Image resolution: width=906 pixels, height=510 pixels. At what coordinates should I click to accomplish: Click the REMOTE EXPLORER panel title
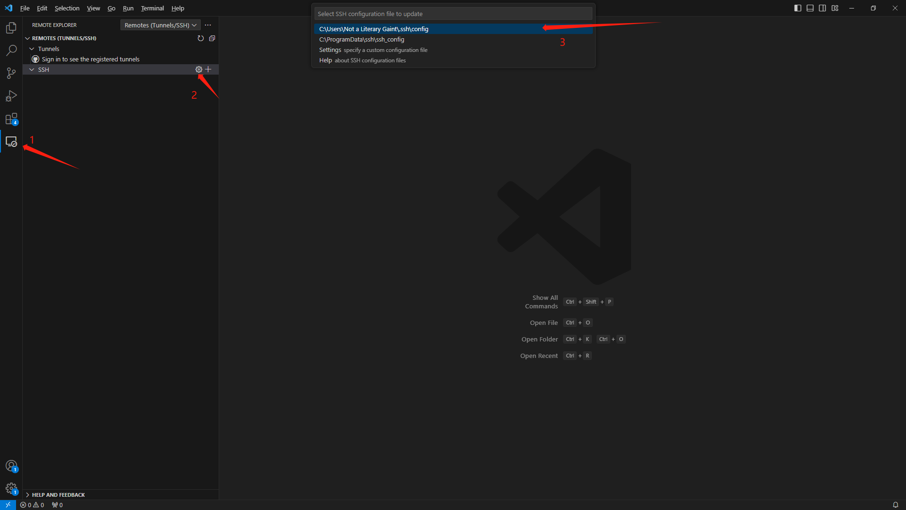pos(54,25)
